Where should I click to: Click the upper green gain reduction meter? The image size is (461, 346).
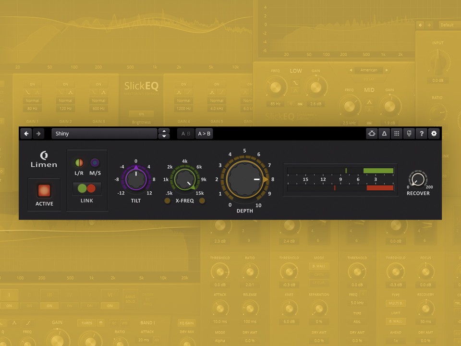pyautogui.click(x=340, y=171)
